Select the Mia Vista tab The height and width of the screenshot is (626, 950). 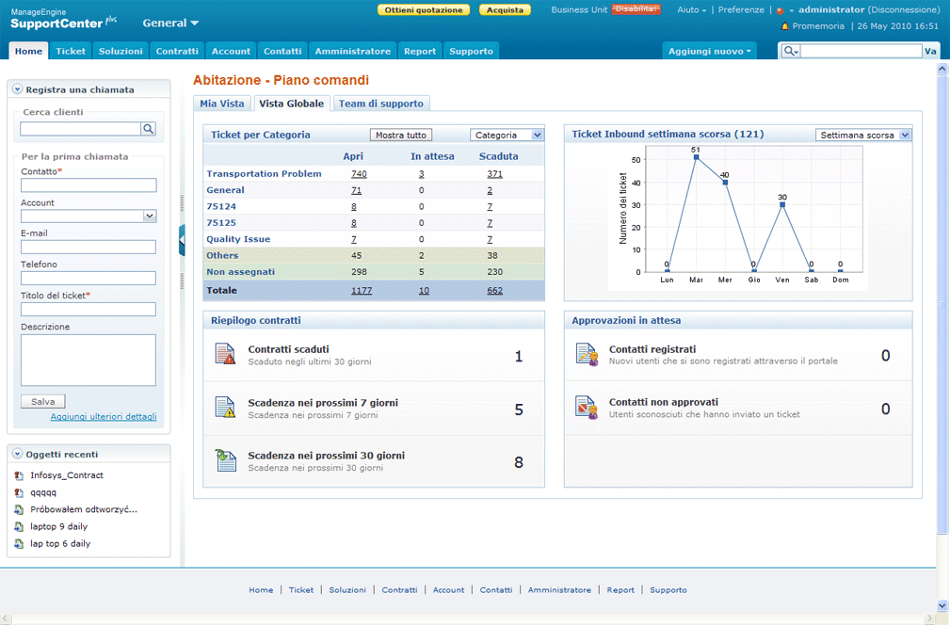click(x=222, y=104)
